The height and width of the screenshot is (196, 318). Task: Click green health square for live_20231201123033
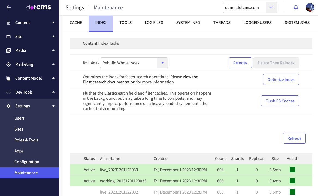292,170
